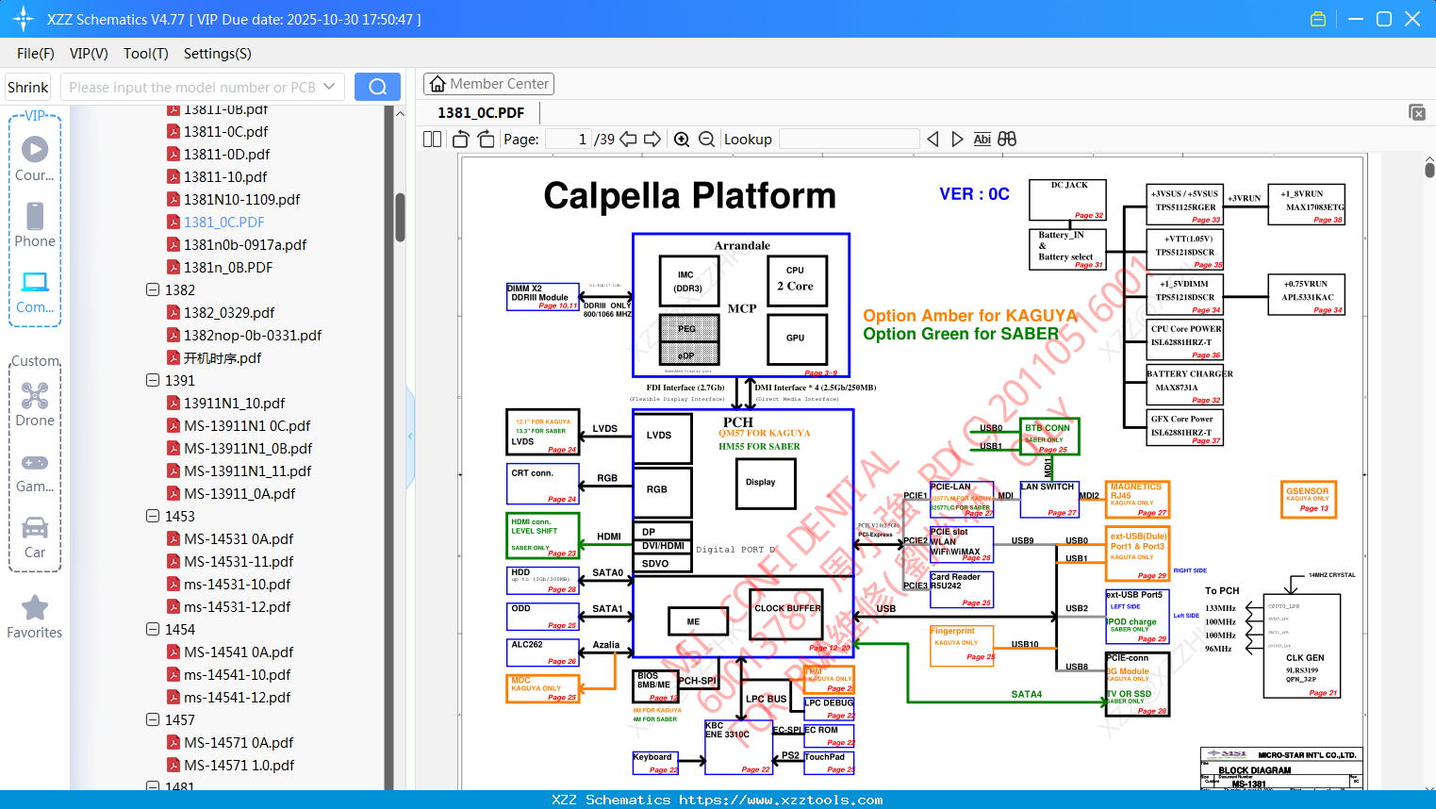
Task: Open the 开机时序.pdf file
Action: coord(223,357)
